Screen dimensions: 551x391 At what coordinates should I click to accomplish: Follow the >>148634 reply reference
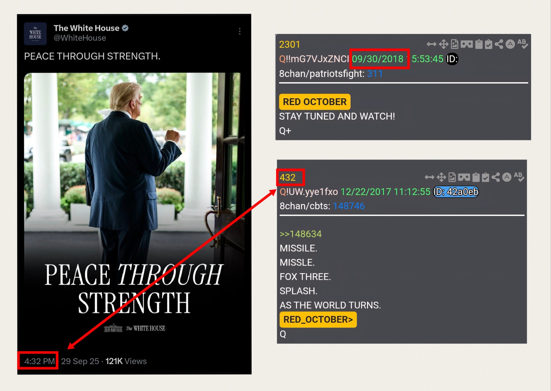point(300,234)
